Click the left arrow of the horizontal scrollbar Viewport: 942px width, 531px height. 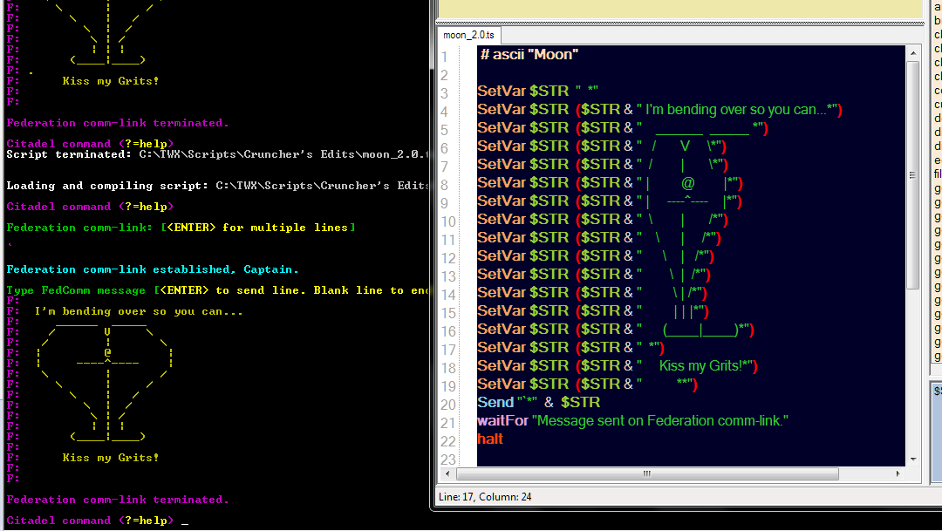[x=447, y=473]
